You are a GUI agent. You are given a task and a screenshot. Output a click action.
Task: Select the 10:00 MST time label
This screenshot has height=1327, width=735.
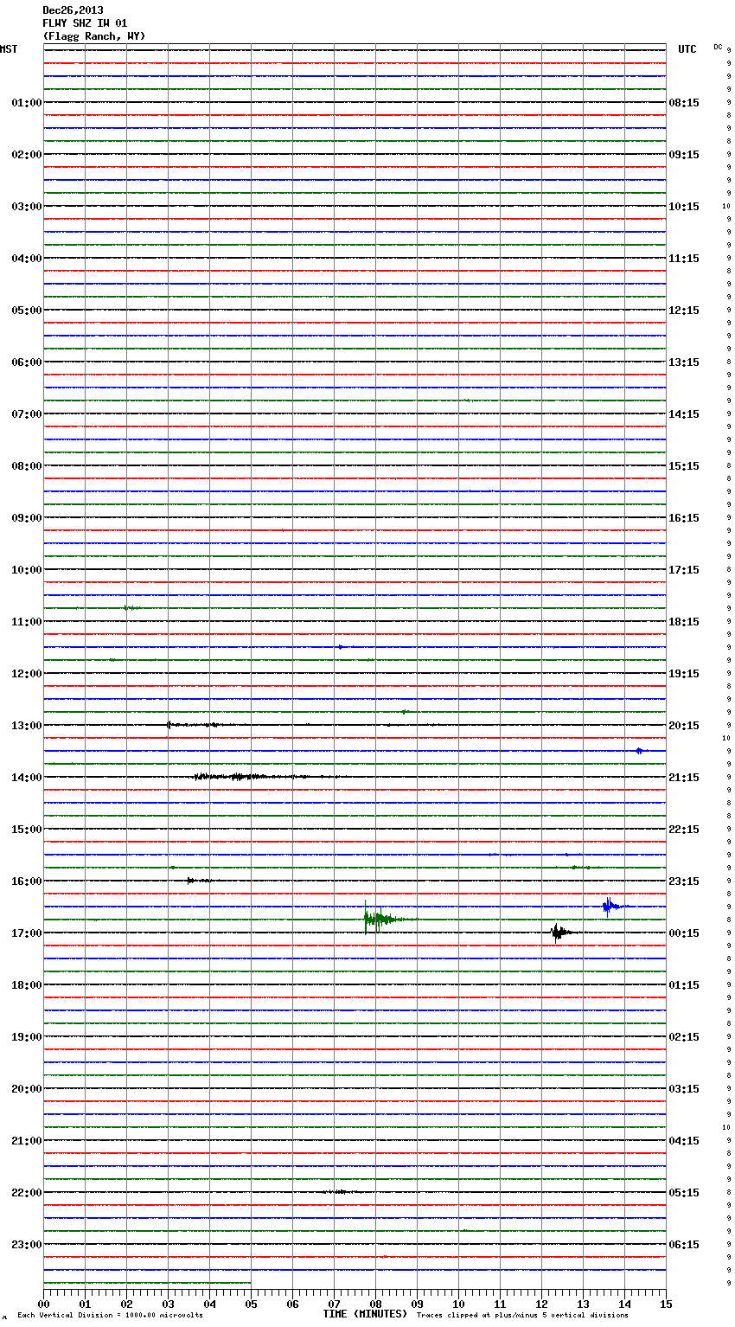tap(26, 570)
